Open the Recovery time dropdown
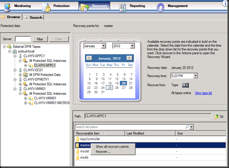Image resolution: width=229 pixels, height=168 pixels. [x=195, y=76]
